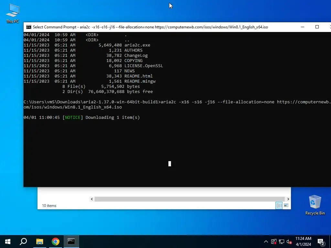331x248 pixels.
Task: Click ChangeLog in the listing
Action: coord(136,56)
